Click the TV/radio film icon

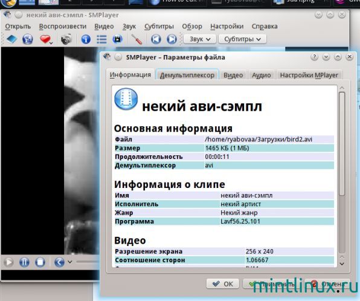(117, 39)
